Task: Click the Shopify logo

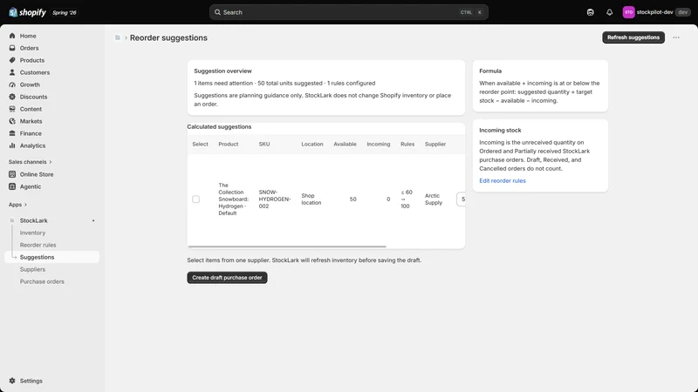Action: [27, 12]
